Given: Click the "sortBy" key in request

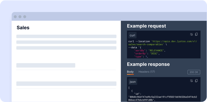Looking at the screenshot, I should click(x=140, y=50).
